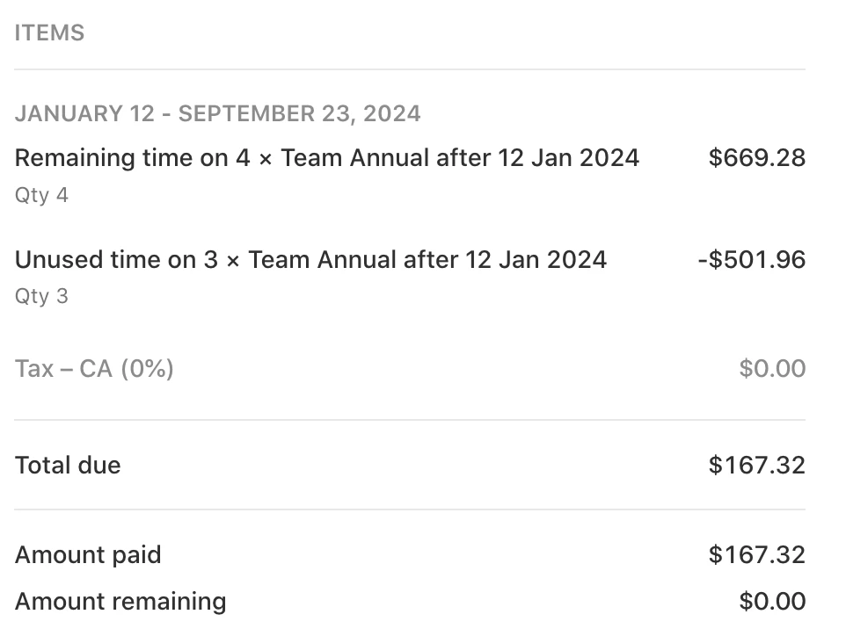Click the $0.00 tax amount
This screenshot has width=846, height=636.
(772, 369)
